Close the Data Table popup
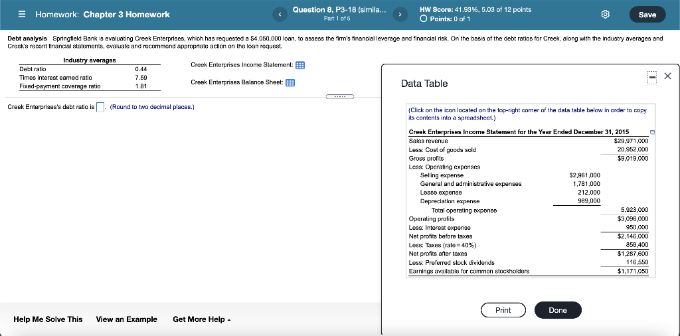This screenshot has height=336, width=680. 667,76
